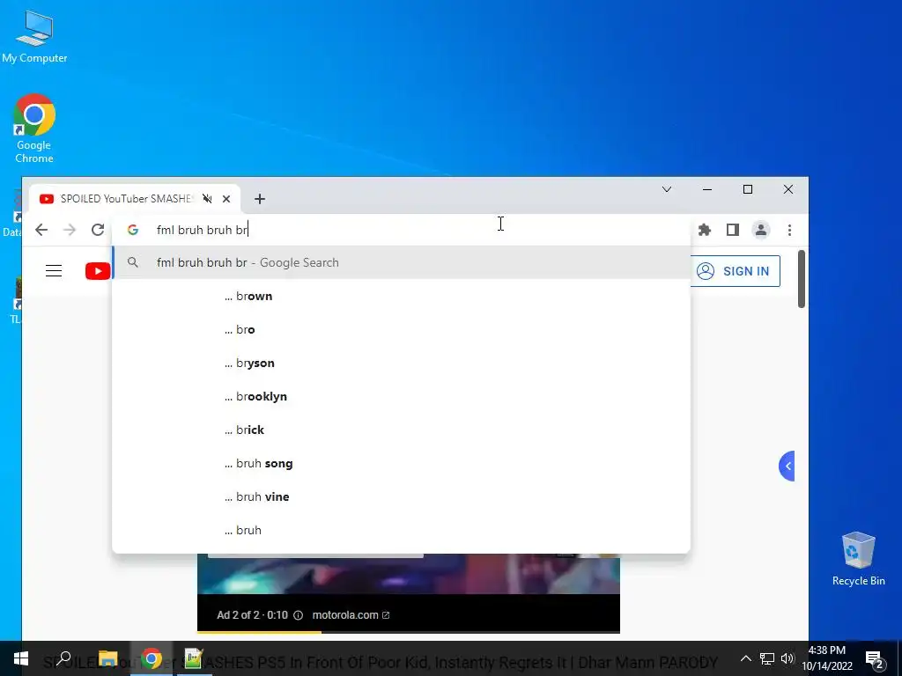Click the forward navigation arrow
This screenshot has height=676, width=902.
[70, 230]
